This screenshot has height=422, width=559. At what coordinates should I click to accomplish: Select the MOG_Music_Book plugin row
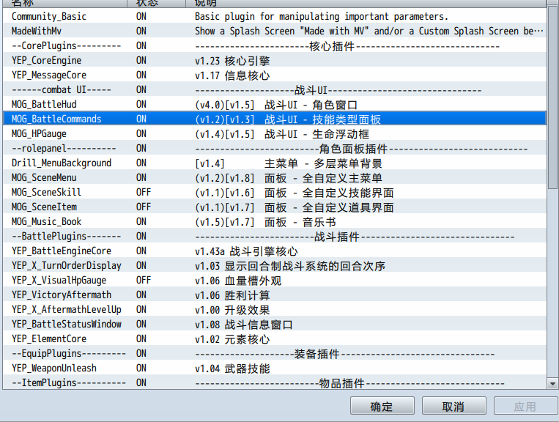click(x=275, y=221)
